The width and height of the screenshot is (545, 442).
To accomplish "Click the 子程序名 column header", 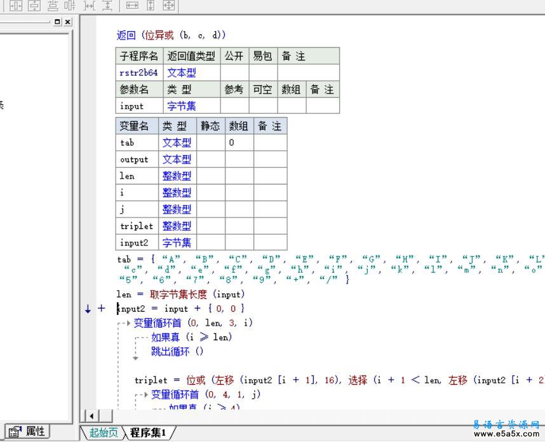I will pos(139,56).
